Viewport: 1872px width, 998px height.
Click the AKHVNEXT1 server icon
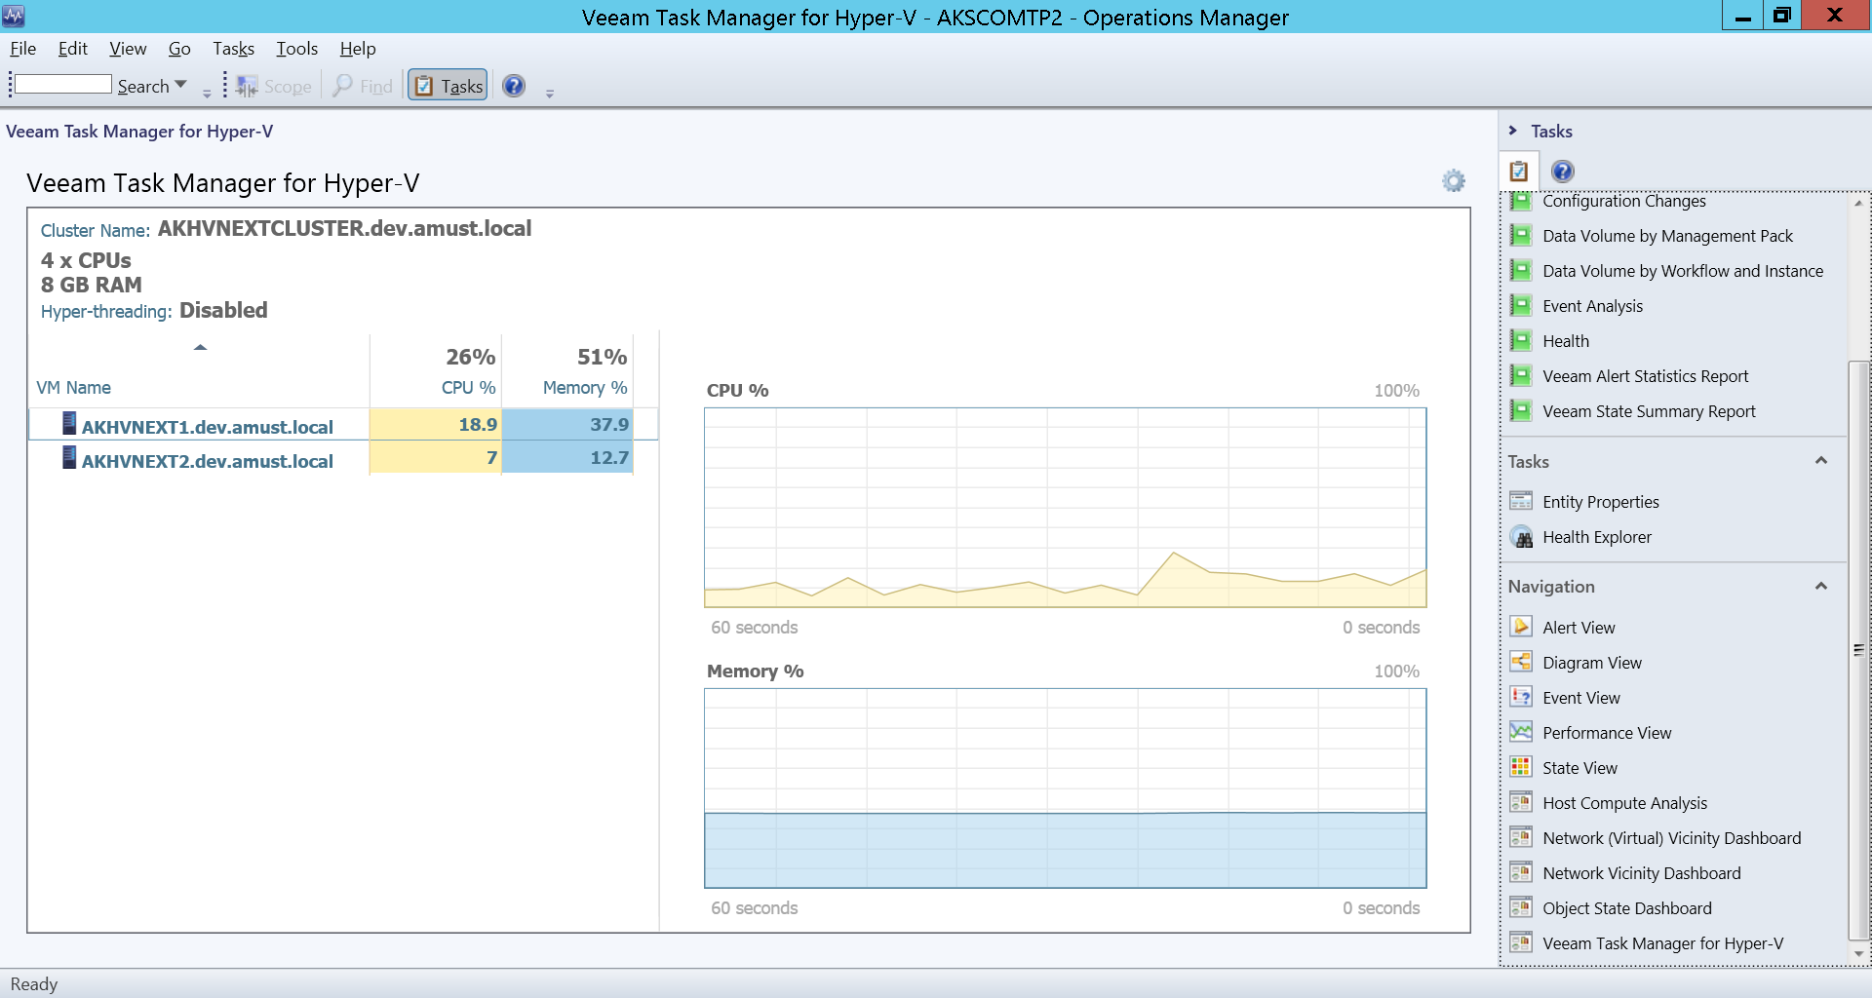pos(69,423)
